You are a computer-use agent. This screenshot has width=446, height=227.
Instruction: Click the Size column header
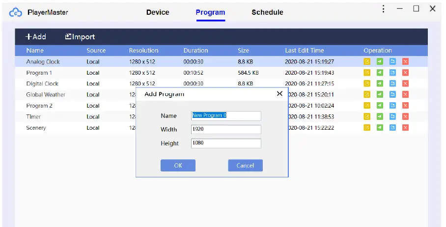coord(244,50)
